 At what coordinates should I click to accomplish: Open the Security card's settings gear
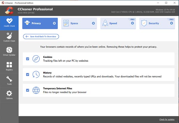coord(172,23)
